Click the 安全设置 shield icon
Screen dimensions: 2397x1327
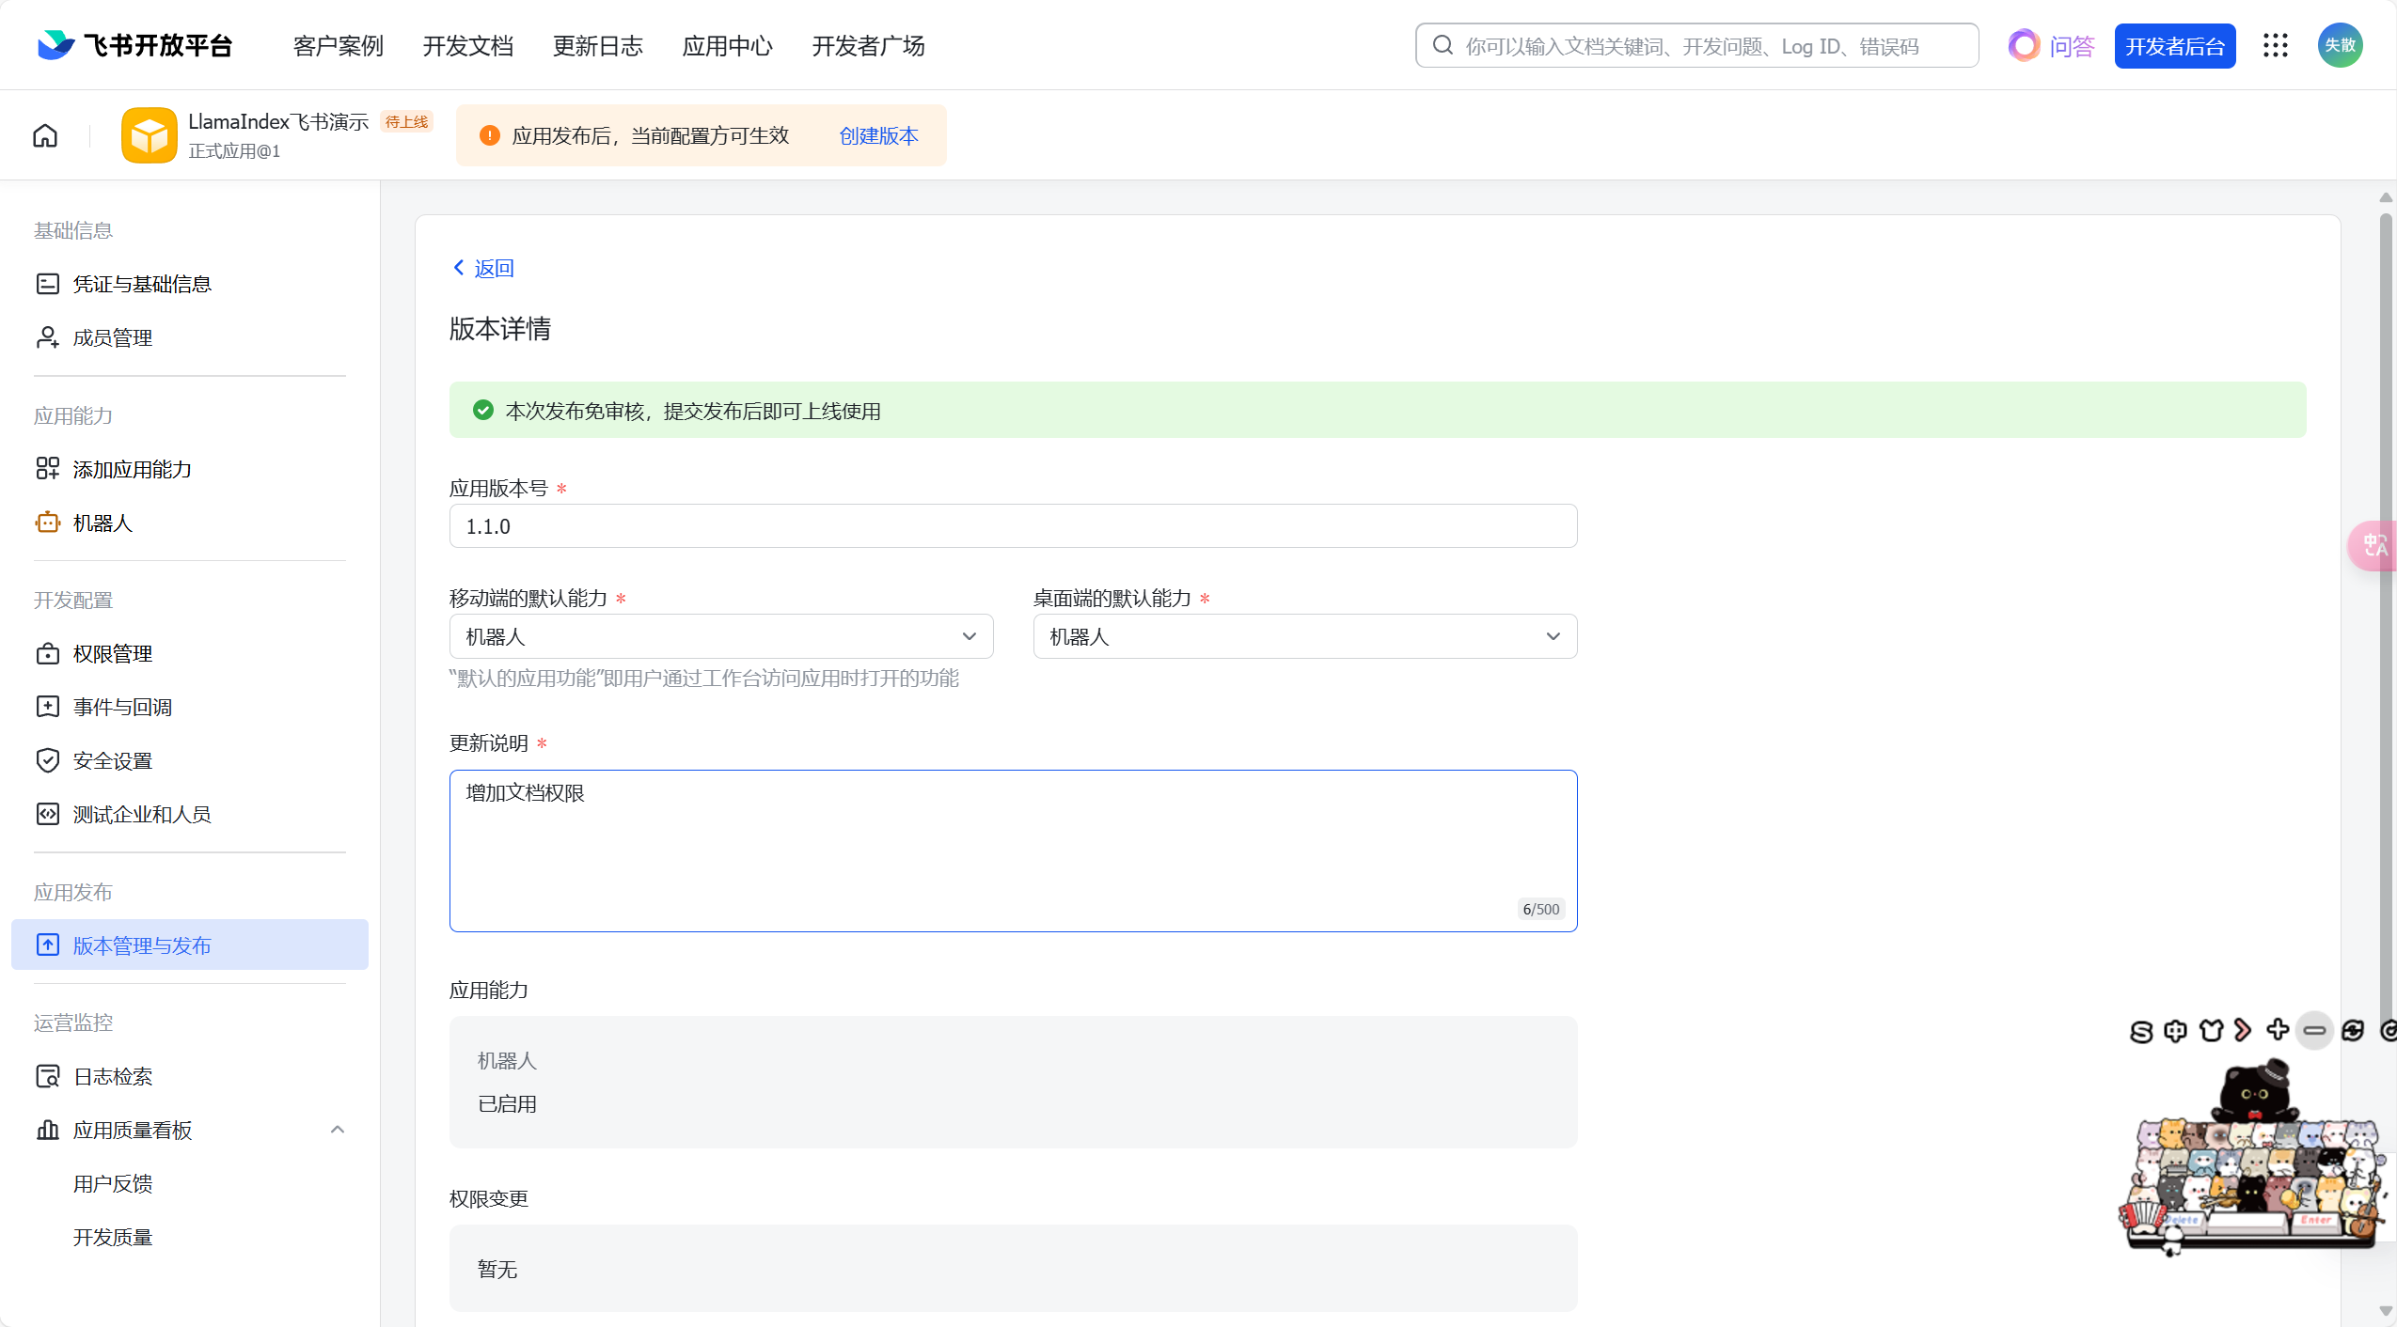47,760
